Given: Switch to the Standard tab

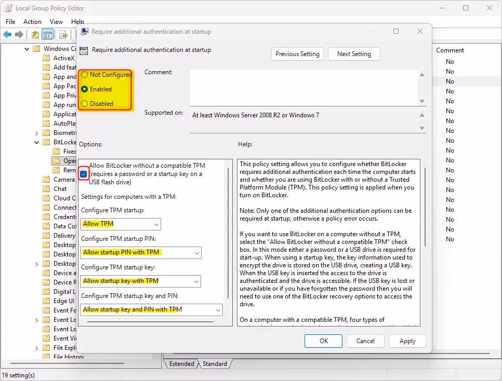Looking at the screenshot, I should pos(215,364).
